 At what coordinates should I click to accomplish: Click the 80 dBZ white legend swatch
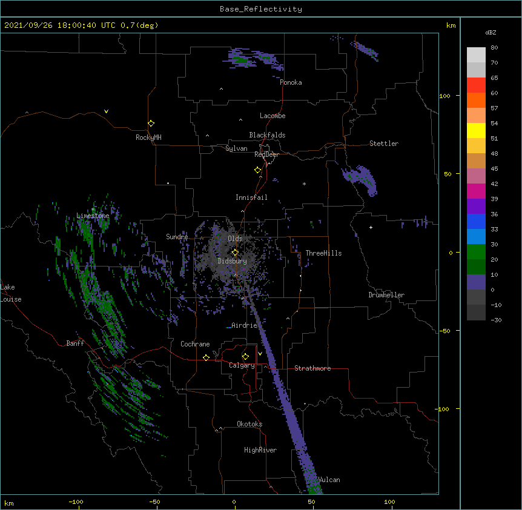click(x=476, y=55)
